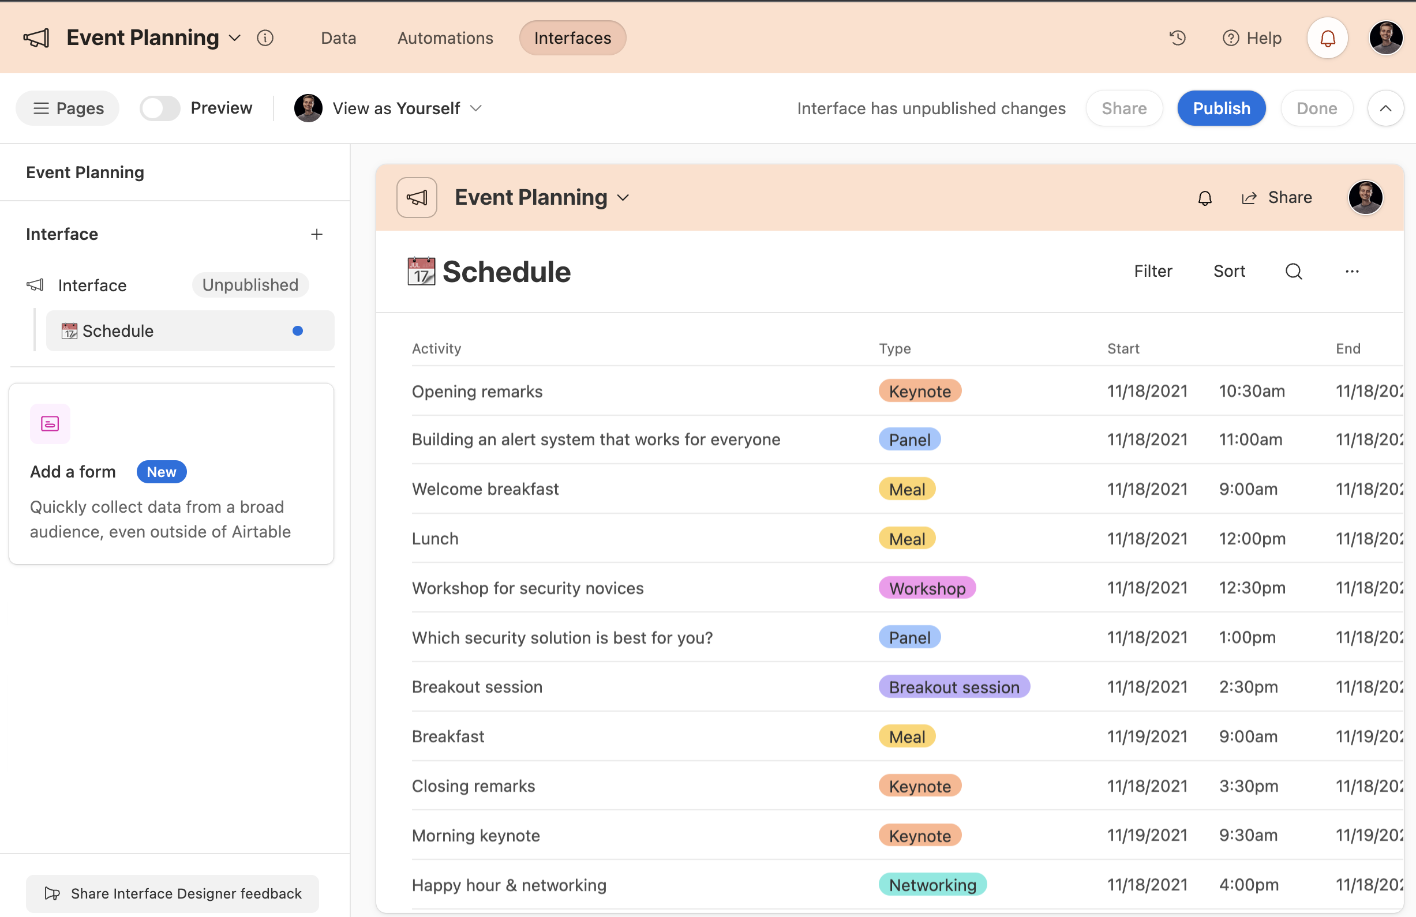This screenshot has width=1416, height=917.
Task: Click the megaphone icon in interface header
Action: (x=417, y=198)
